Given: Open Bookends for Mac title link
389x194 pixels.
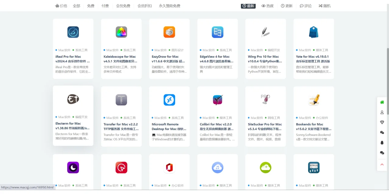Looking at the screenshot, I should [x=314, y=126].
